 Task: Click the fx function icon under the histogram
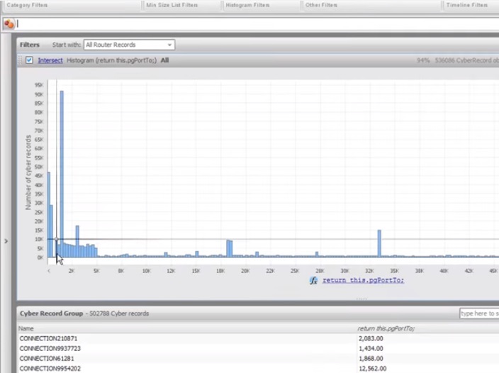pyautogui.click(x=313, y=280)
